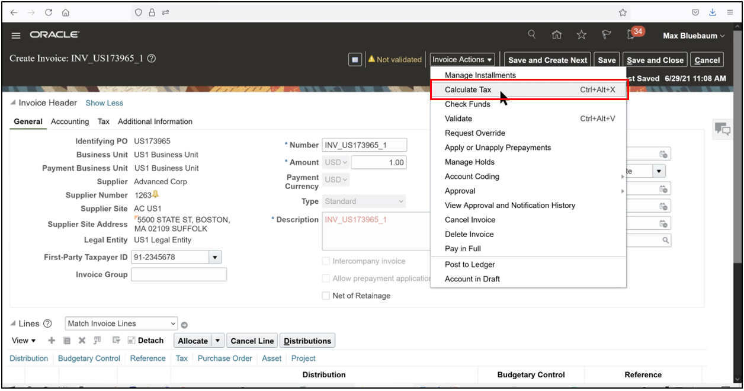Open the feedback comment icon on the right
This screenshot has width=744, height=391.
[722, 129]
